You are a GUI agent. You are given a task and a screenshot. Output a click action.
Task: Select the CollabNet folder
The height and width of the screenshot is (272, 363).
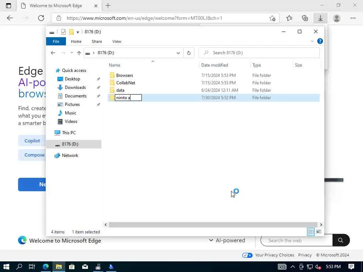click(x=125, y=83)
